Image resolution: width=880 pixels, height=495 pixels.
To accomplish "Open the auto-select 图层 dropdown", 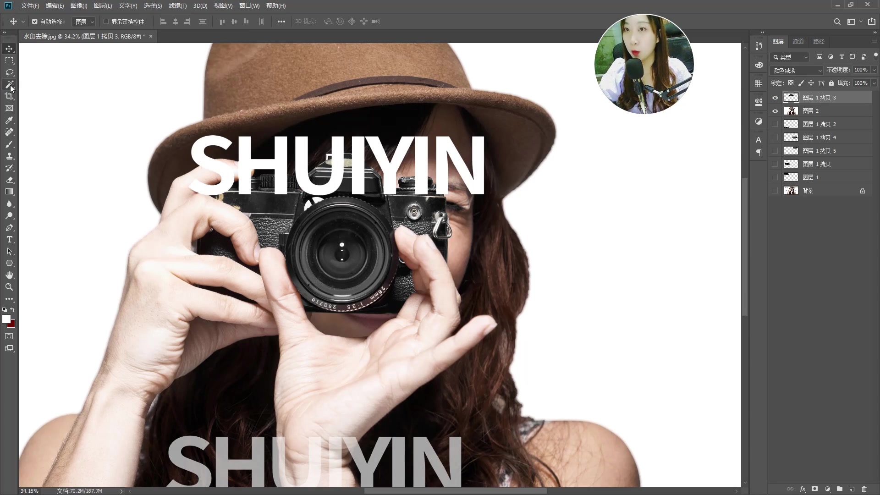I will coord(85,22).
